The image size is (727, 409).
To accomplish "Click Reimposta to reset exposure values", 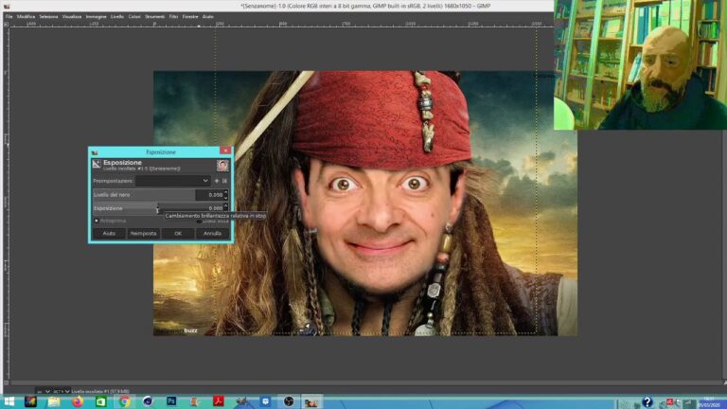I will [x=143, y=234].
